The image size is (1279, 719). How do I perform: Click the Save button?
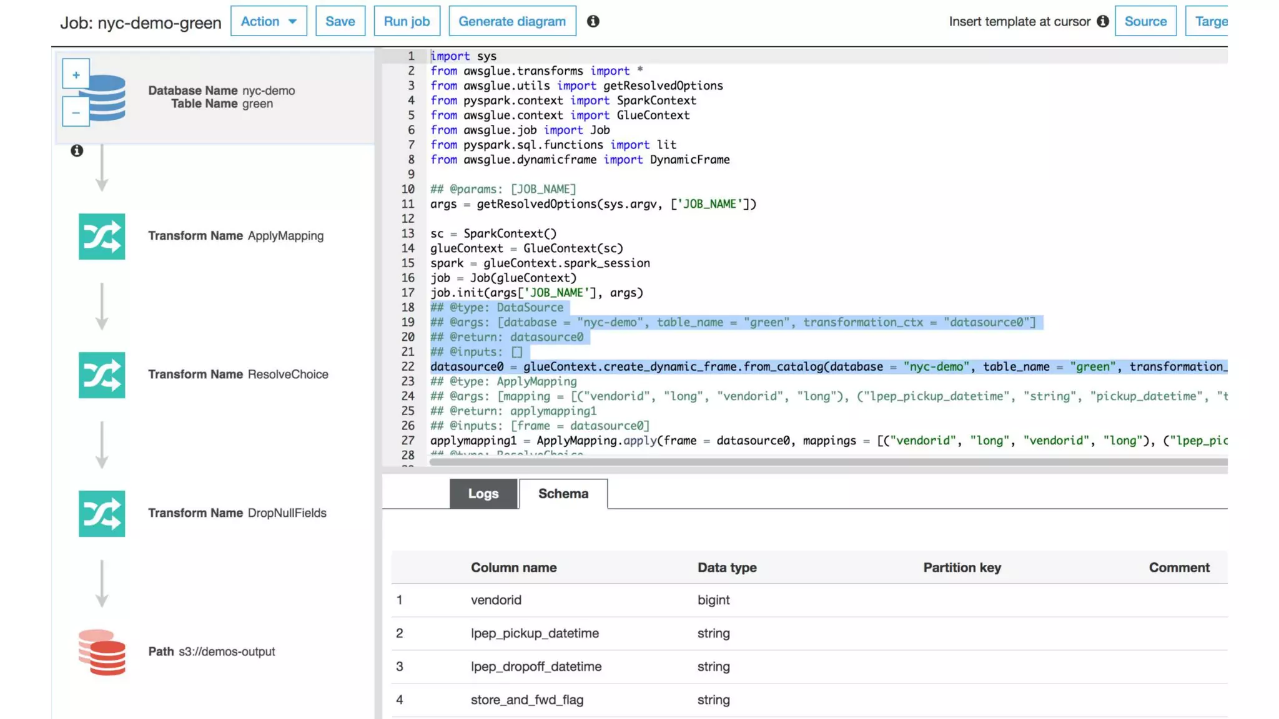click(340, 21)
